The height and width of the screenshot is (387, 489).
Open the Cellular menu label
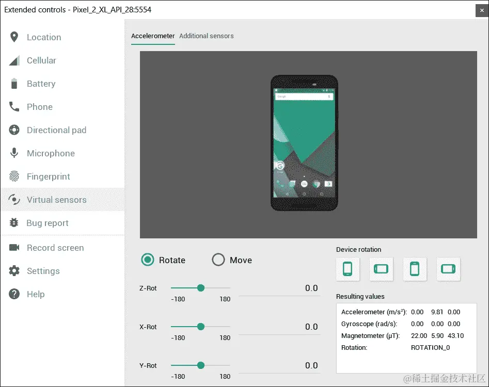point(41,60)
